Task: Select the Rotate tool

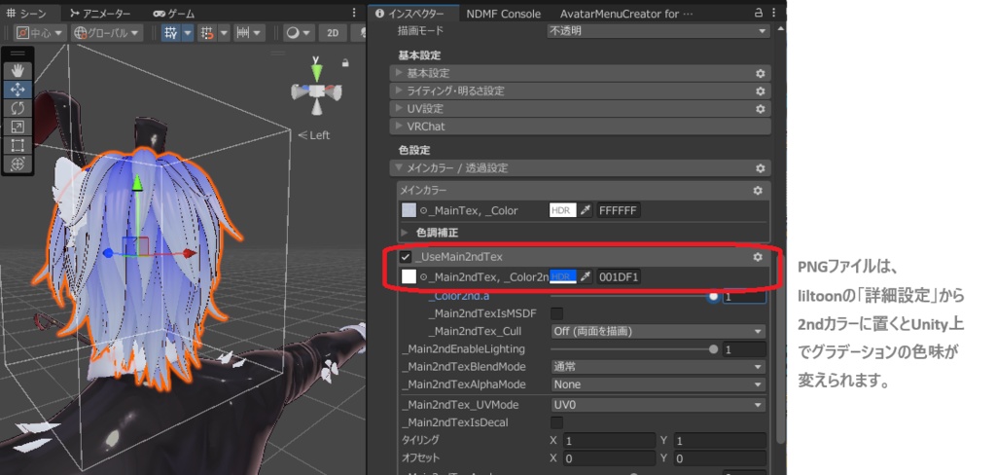Action: 18,108
